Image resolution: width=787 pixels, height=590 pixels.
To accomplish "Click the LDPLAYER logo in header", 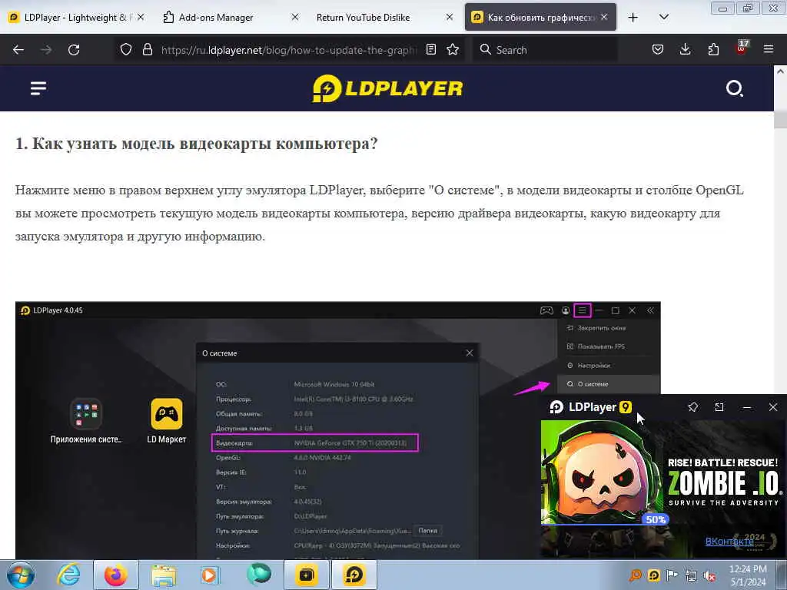I will point(387,88).
